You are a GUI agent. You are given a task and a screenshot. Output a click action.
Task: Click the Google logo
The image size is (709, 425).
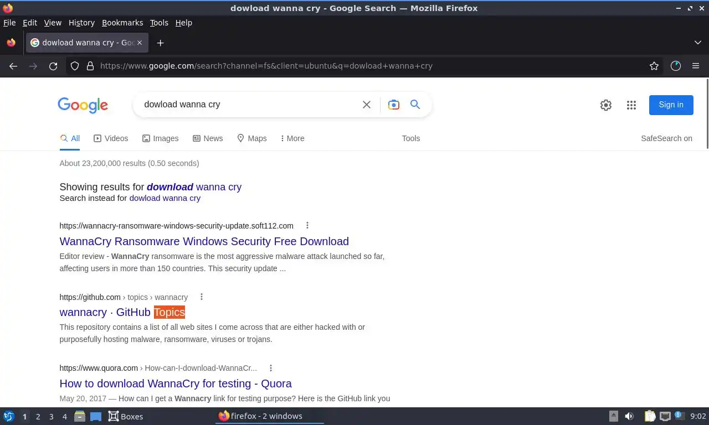83,105
